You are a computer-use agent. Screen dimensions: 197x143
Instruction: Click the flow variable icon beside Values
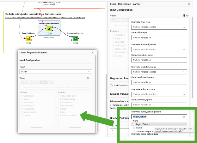184,15
